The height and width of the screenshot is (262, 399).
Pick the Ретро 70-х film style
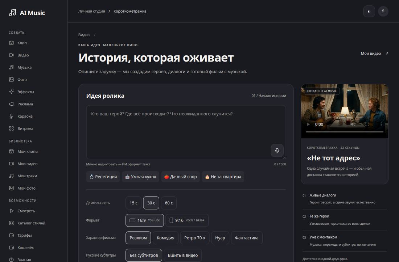coord(195,238)
